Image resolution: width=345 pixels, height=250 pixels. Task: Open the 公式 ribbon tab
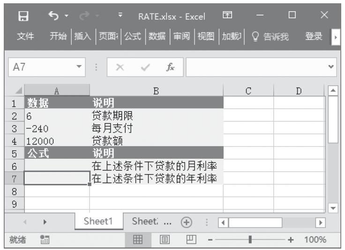coord(133,37)
